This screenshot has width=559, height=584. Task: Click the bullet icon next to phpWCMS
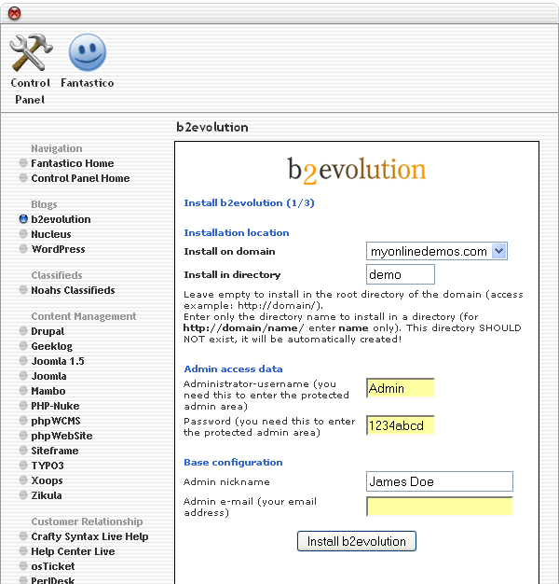23,421
